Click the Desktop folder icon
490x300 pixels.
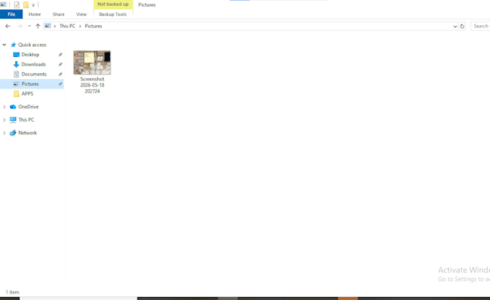point(17,55)
